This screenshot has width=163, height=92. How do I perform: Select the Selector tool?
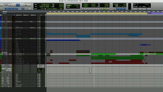click(18, 5)
